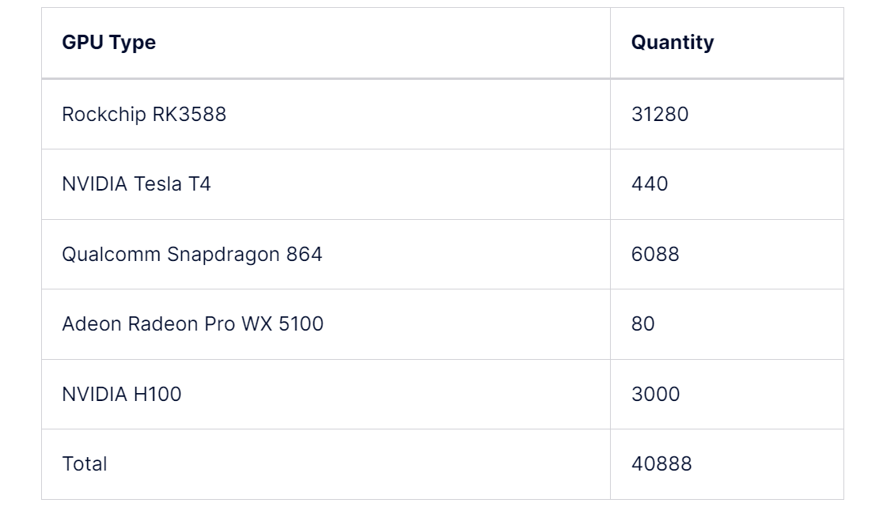This screenshot has height=522, width=883.
Task: Select the word 'Radeon'
Action: click(153, 324)
